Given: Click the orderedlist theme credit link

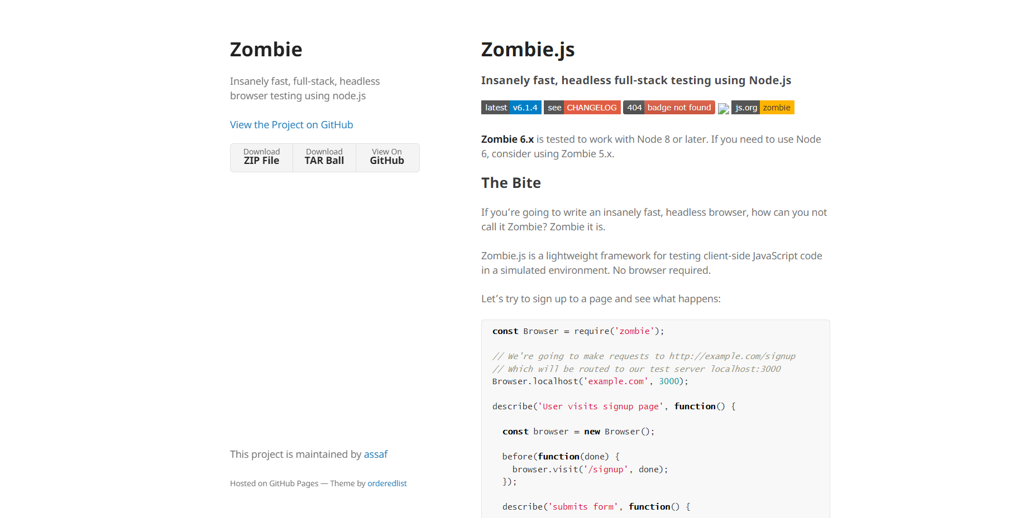Looking at the screenshot, I should click(387, 483).
